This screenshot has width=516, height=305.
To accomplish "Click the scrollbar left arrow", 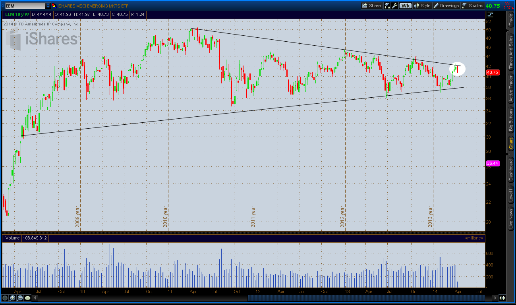I will point(35,298).
